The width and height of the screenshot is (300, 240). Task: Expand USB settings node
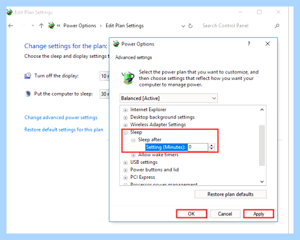tap(126, 163)
